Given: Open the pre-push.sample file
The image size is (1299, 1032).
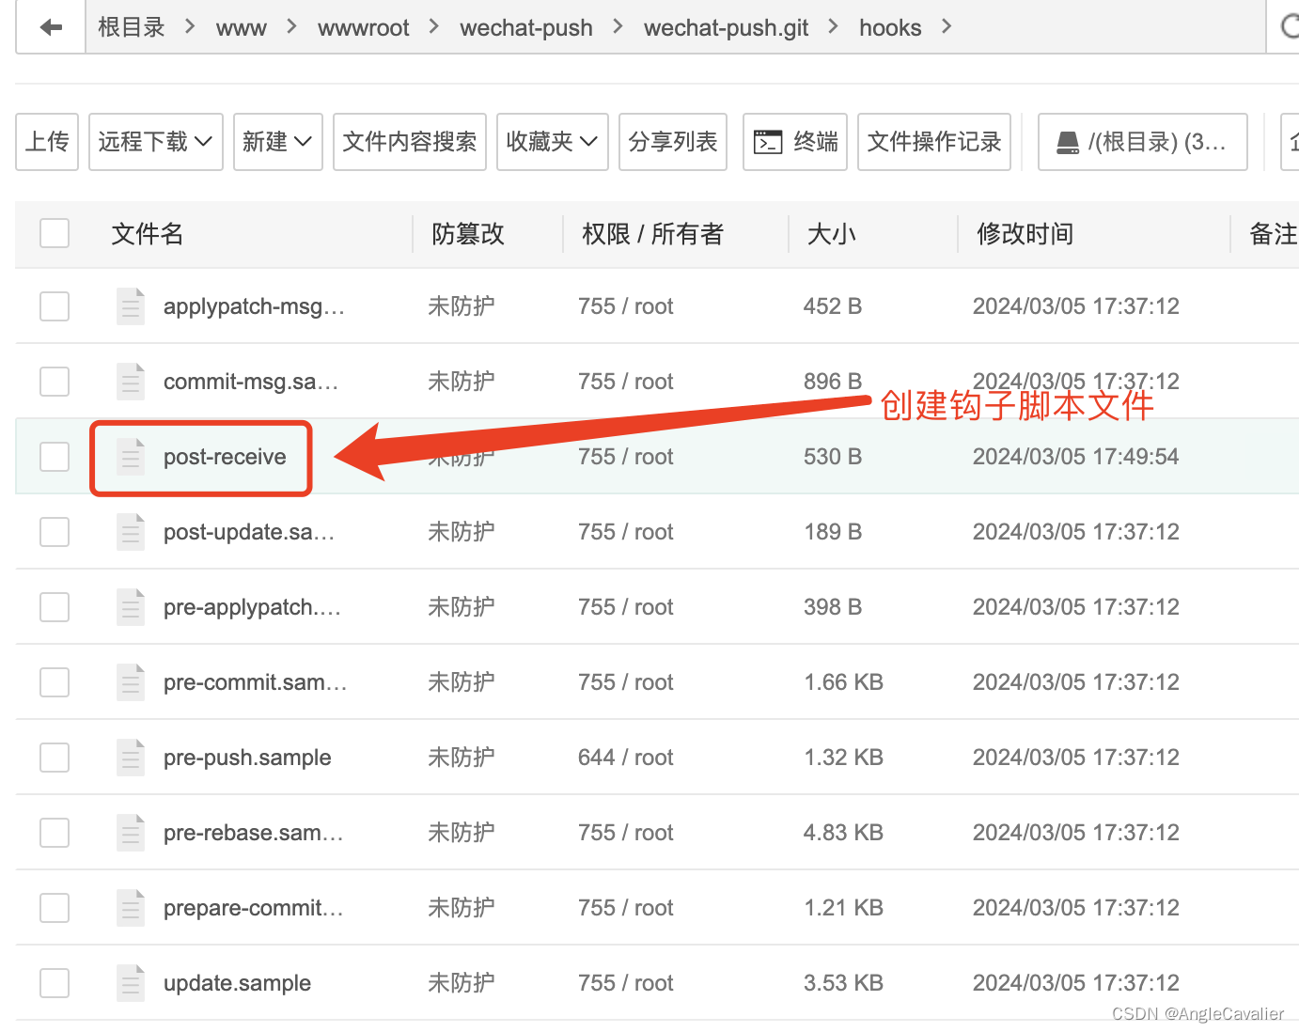Looking at the screenshot, I should 247,758.
